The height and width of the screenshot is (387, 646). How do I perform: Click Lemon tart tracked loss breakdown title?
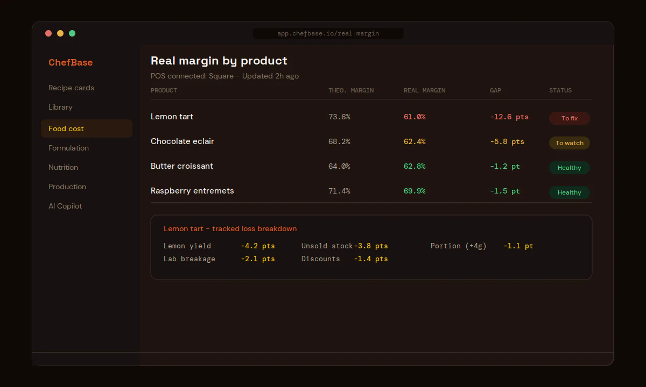pos(230,228)
